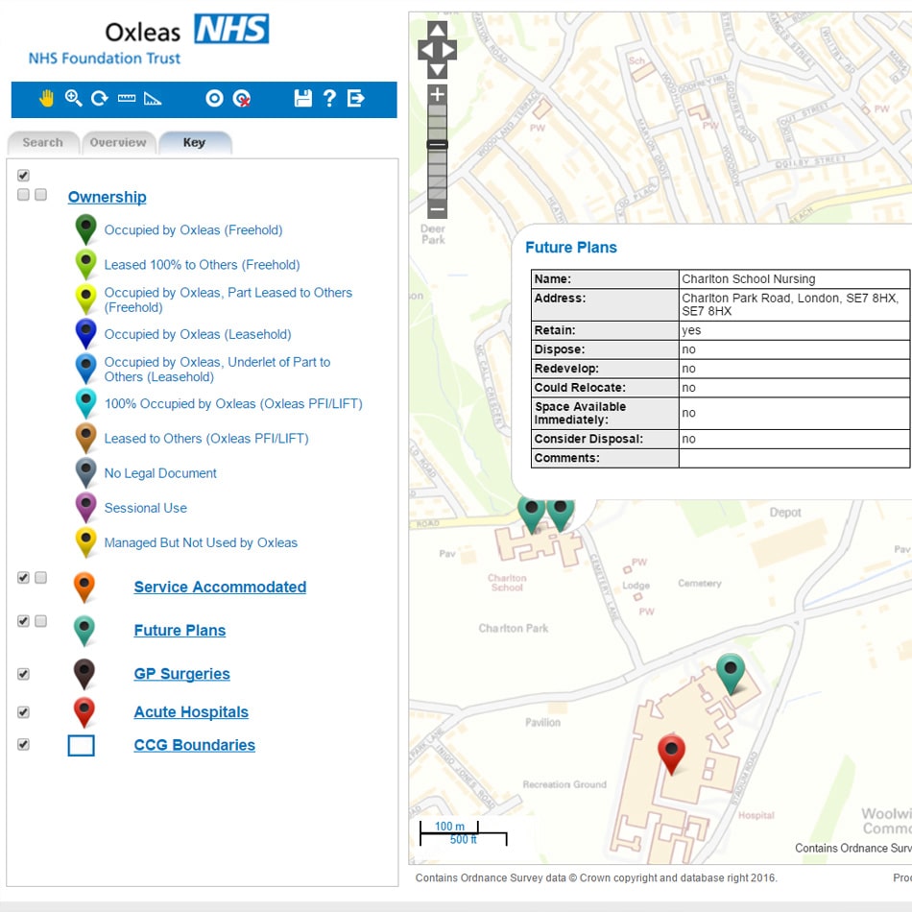912x912 pixels.
Task: Expand the Service Accommodated key section
Action: pos(220,587)
